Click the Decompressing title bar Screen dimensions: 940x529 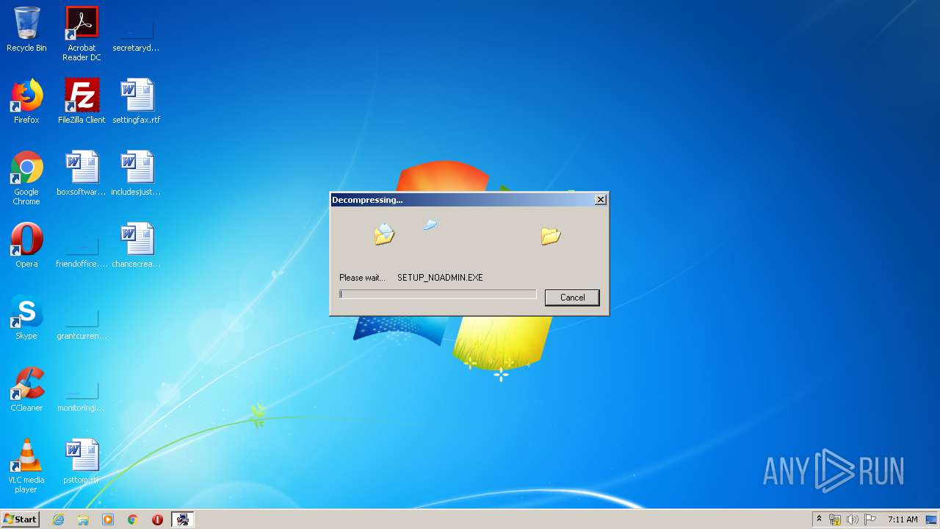tap(463, 200)
